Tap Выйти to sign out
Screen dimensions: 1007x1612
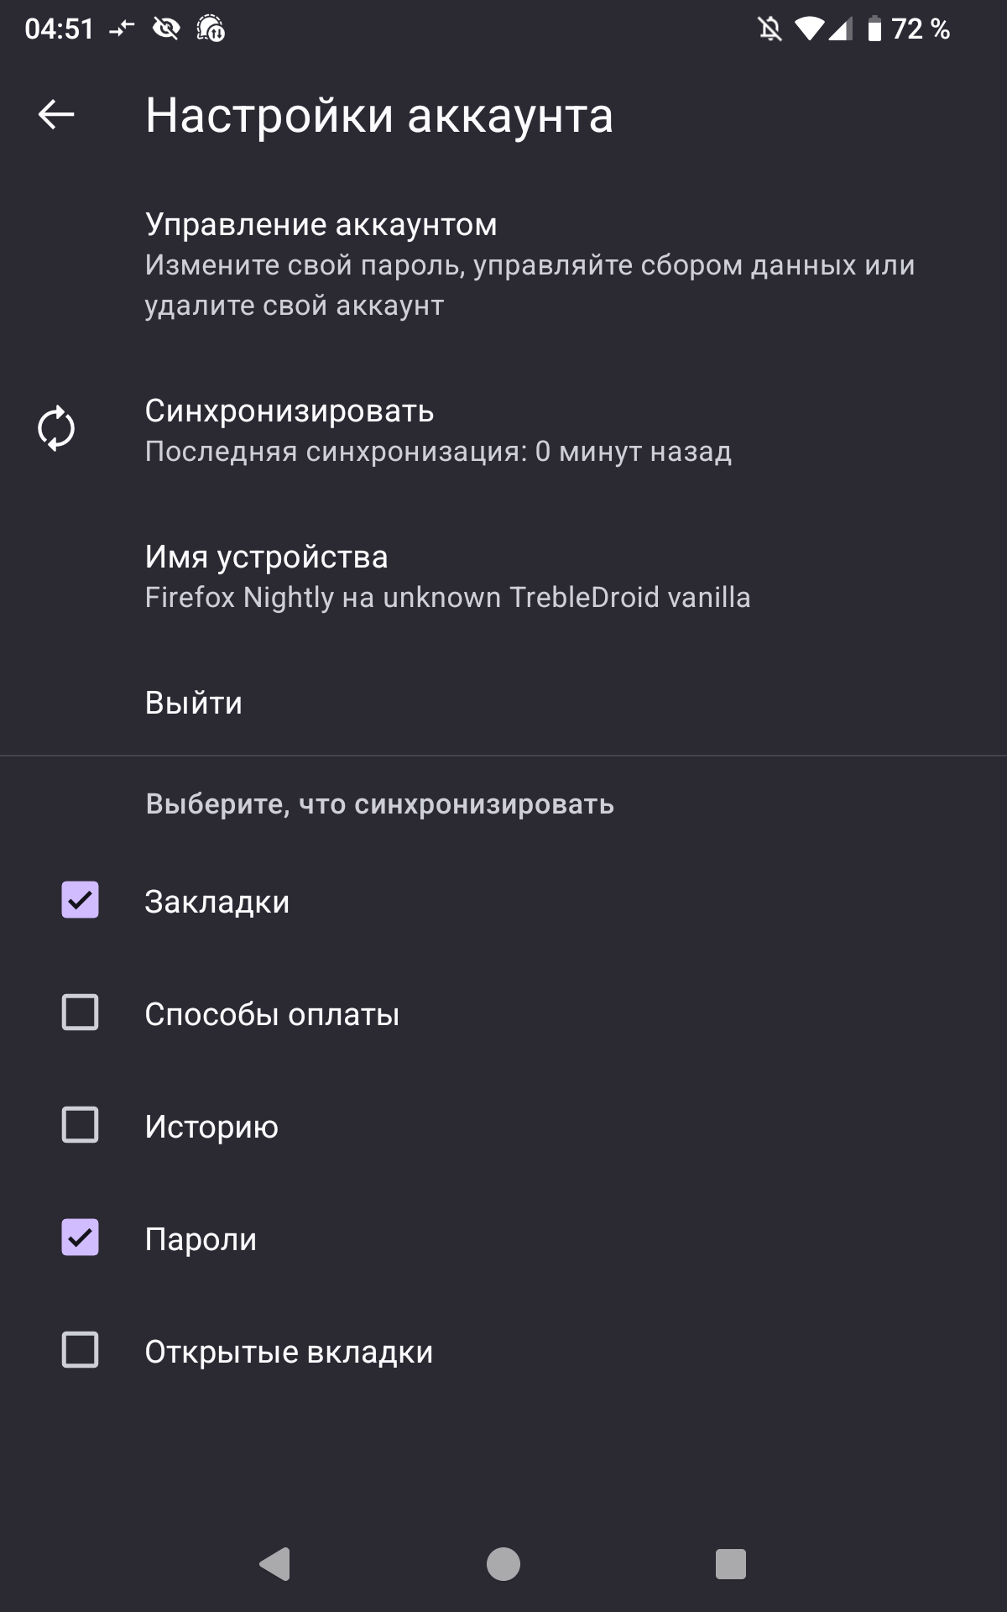503,703
